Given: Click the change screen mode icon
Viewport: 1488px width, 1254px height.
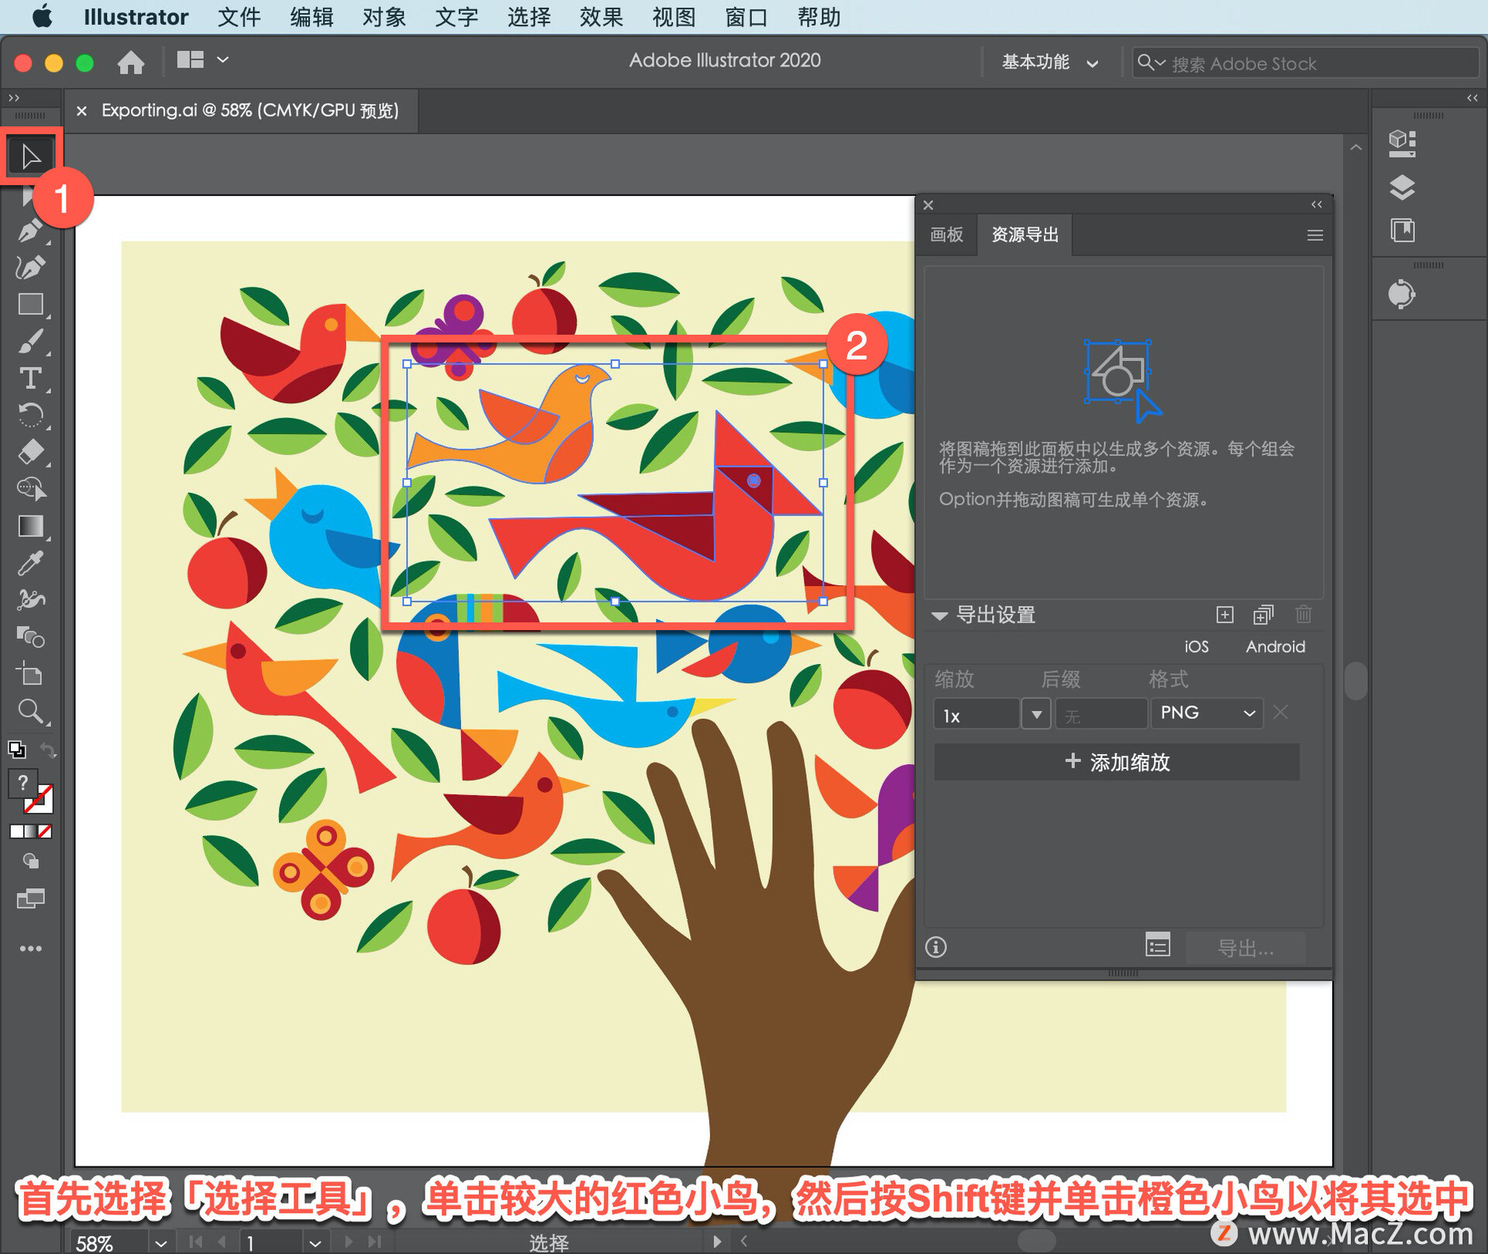Looking at the screenshot, I should 31,899.
